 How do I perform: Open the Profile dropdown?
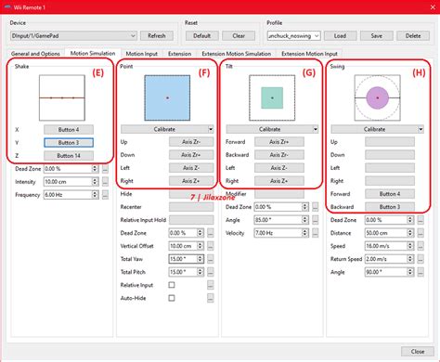pos(293,36)
